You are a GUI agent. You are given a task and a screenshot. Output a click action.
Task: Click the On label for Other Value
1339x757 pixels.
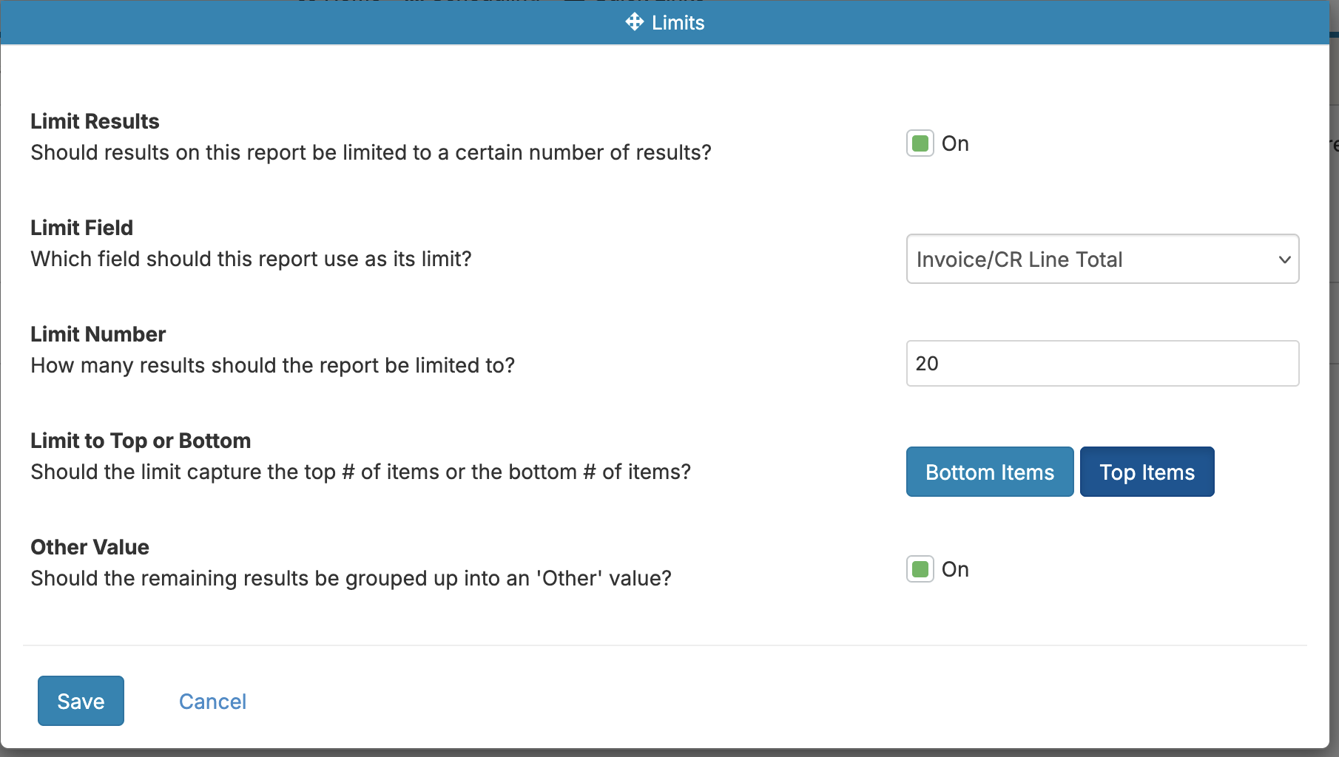click(955, 569)
